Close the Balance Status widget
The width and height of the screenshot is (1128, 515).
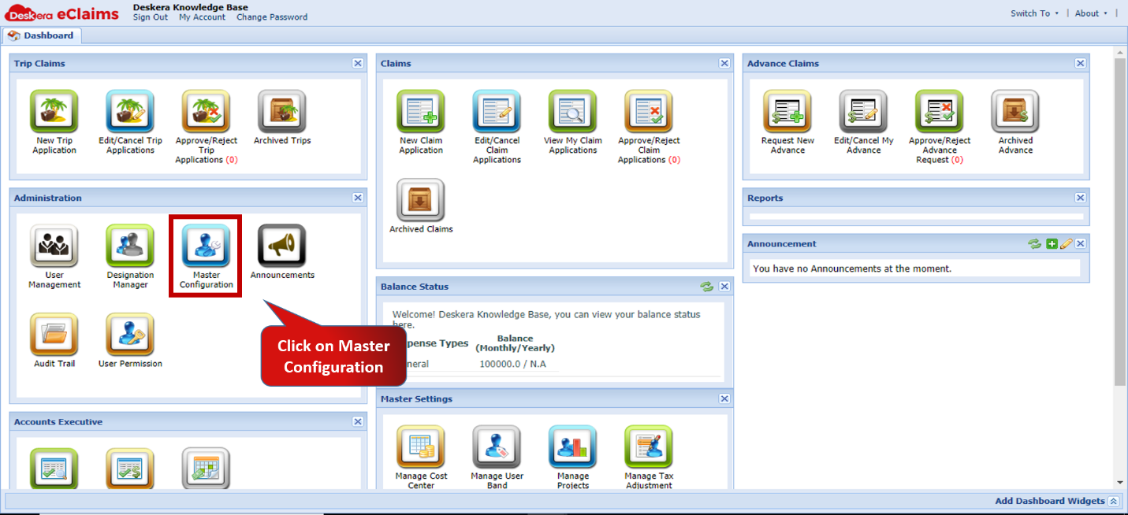[724, 287]
